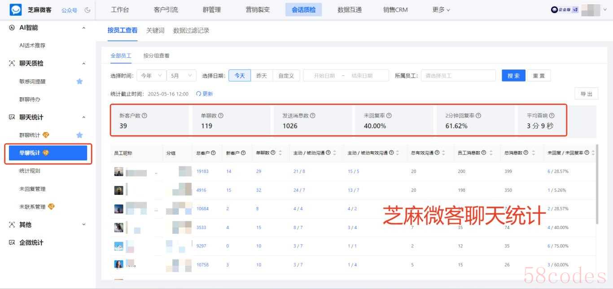Image resolution: width=613 pixels, height=289 pixels.
Task: Click the 企业版 v3 badge
Action: tap(565, 10)
